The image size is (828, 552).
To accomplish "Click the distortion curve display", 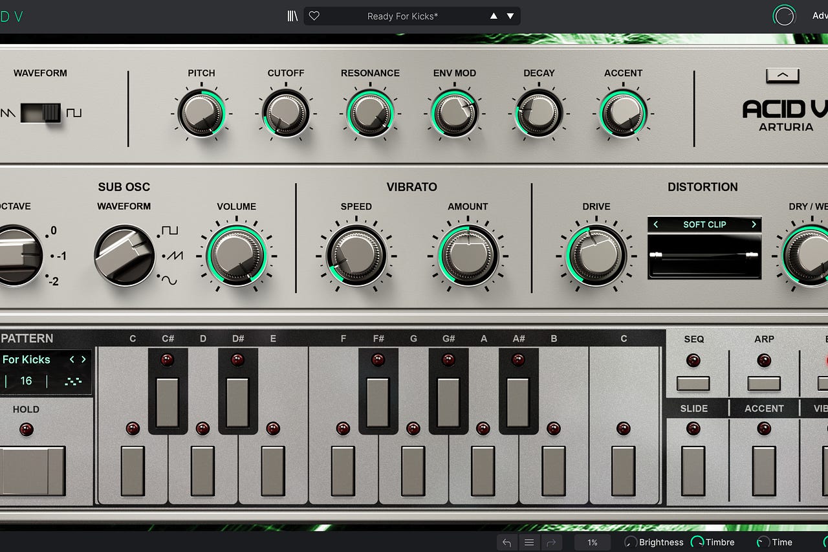I will pyautogui.click(x=704, y=256).
